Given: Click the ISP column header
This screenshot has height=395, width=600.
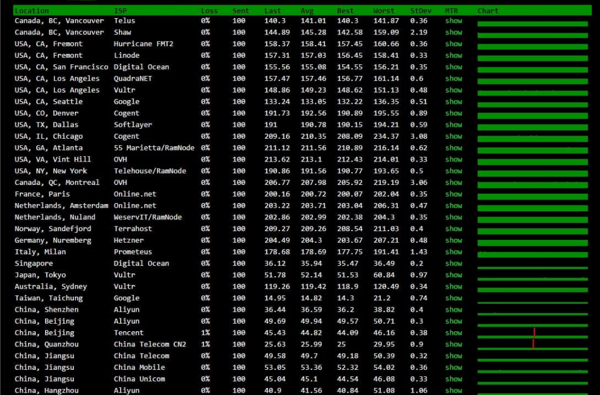Looking at the screenshot, I should tap(120, 11).
